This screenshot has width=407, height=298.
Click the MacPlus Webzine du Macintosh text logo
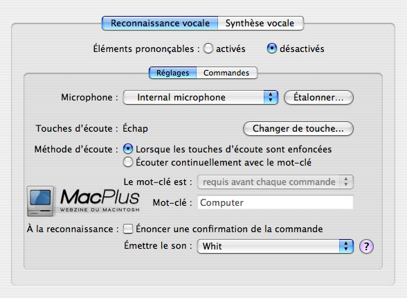pos(100,200)
